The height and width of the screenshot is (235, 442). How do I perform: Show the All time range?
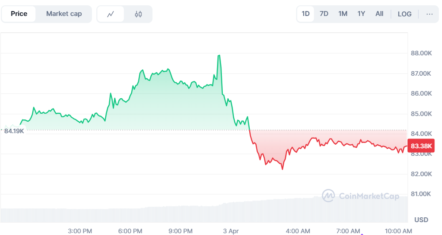tap(379, 14)
